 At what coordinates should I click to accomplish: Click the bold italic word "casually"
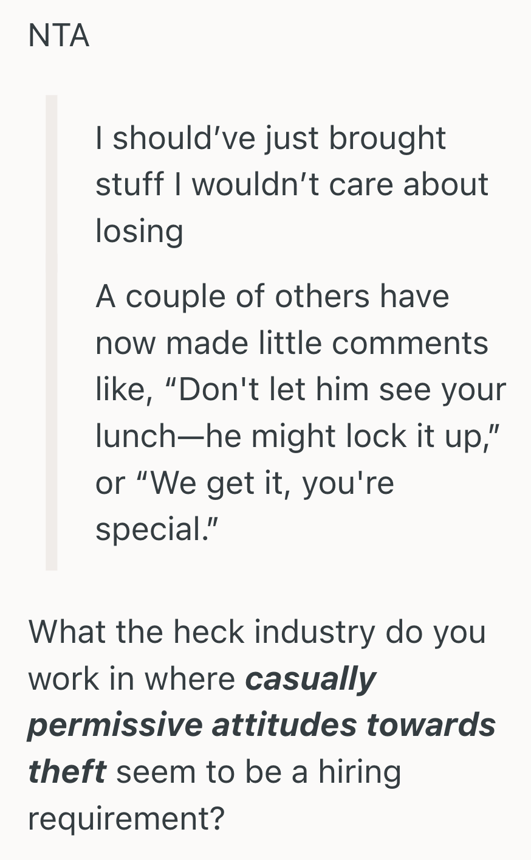coord(310,678)
